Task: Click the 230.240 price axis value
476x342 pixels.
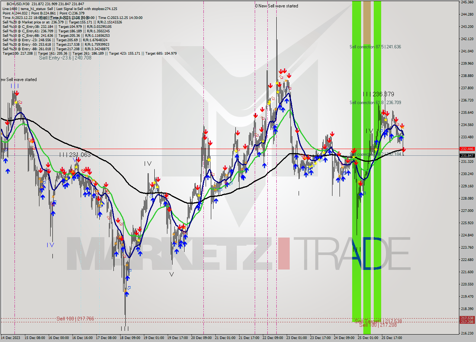Action: (467, 174)
